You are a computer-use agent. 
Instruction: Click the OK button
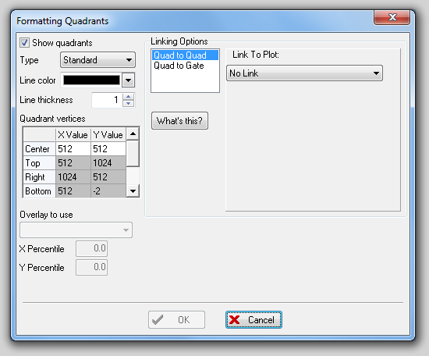[x=176, y=319]
